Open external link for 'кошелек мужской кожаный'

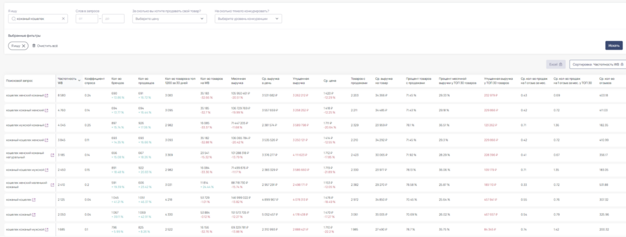(x=46, y=126)
